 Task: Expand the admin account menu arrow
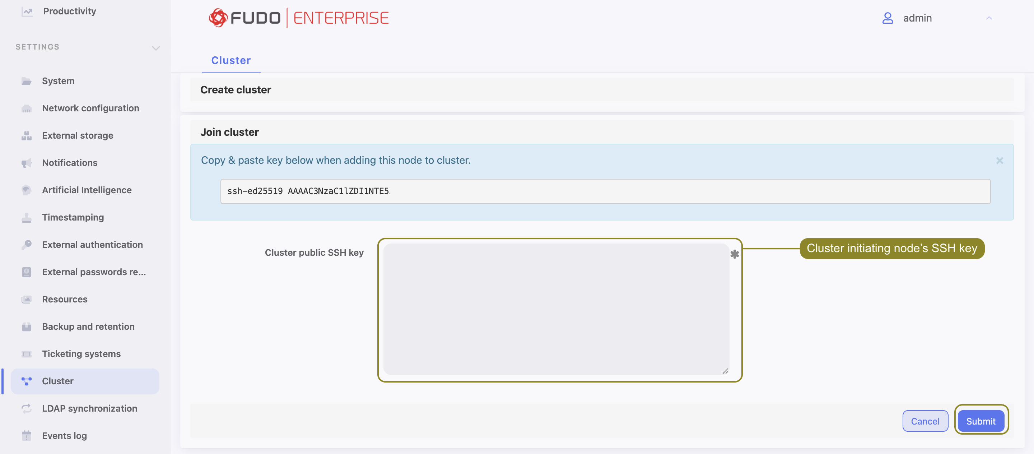point(989,18)
